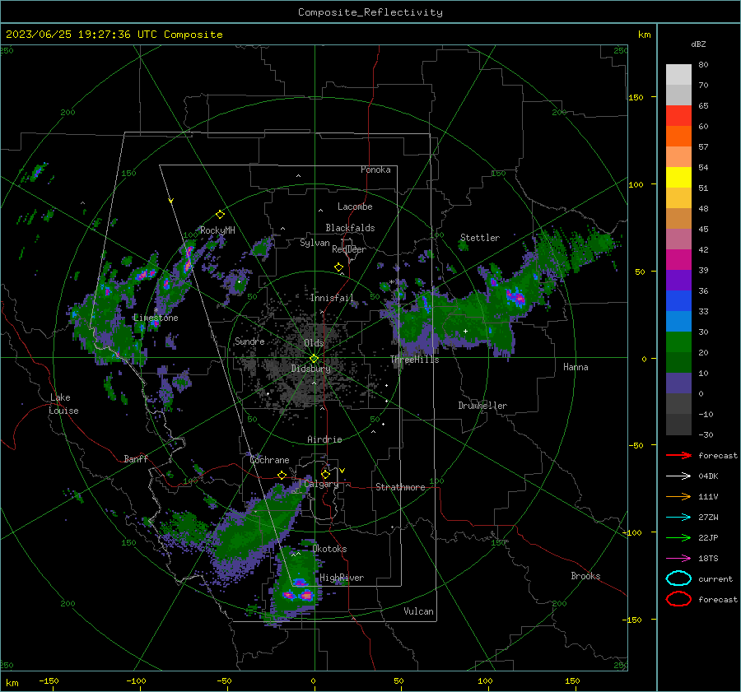Select the Sundre label
Viewport: 741px width, 692px height.
click(x=249, y=341)
